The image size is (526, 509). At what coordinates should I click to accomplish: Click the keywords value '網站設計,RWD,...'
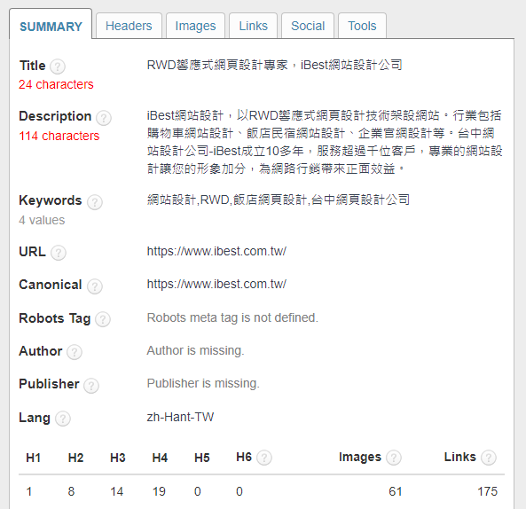279,200
